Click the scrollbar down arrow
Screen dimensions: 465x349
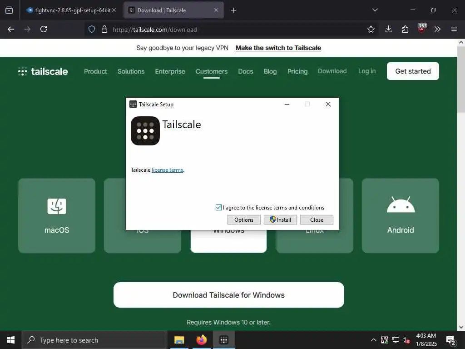click(461, 327)
